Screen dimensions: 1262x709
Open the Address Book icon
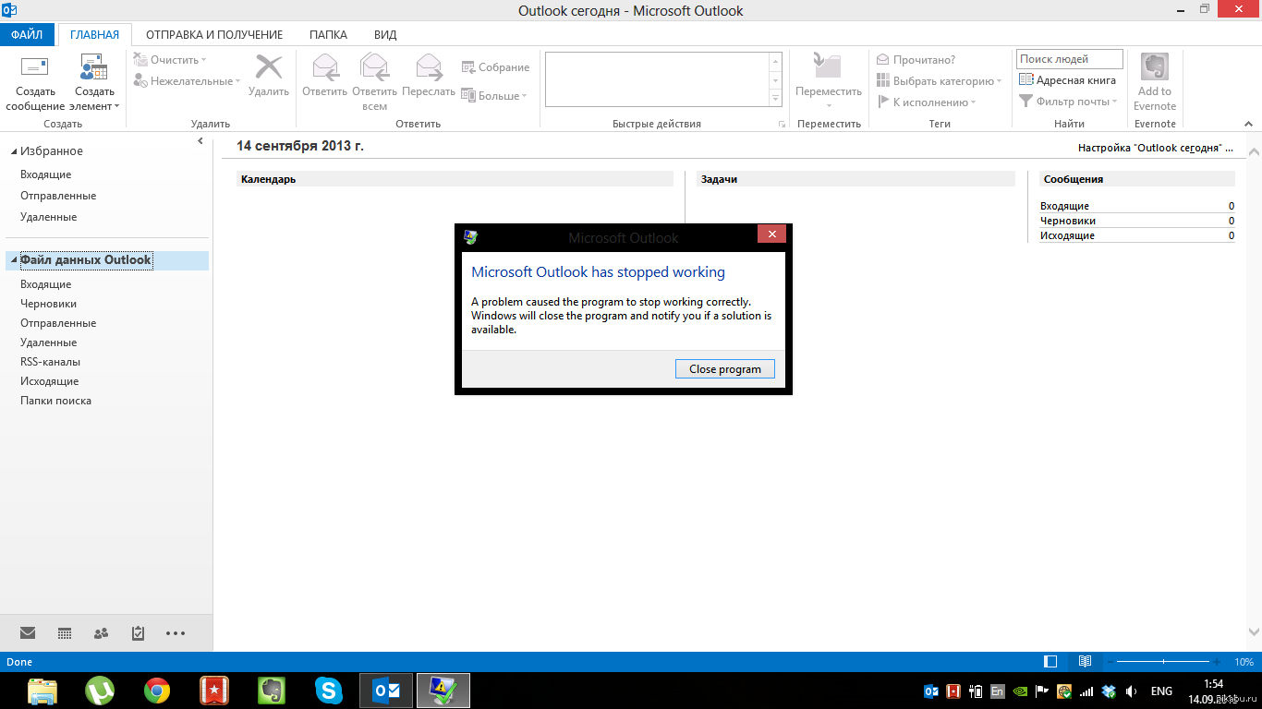[x=1025, y=80]
